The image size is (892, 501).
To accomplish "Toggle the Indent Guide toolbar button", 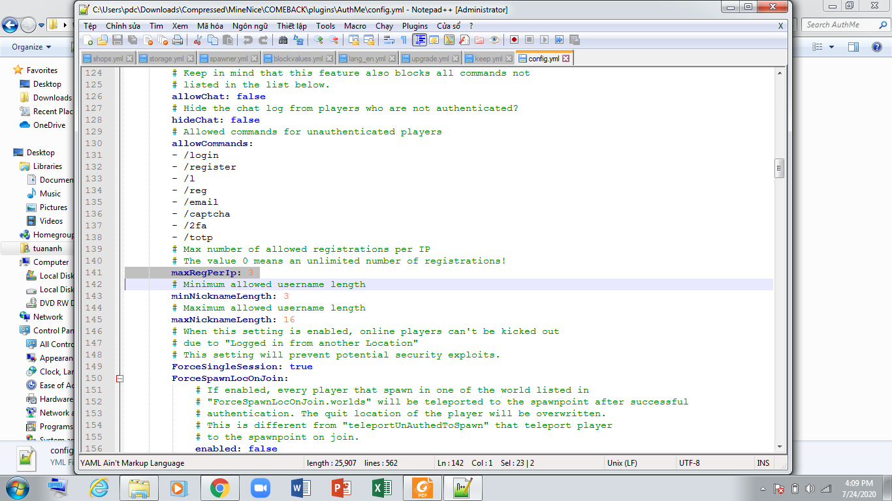I will pos(419,40).
